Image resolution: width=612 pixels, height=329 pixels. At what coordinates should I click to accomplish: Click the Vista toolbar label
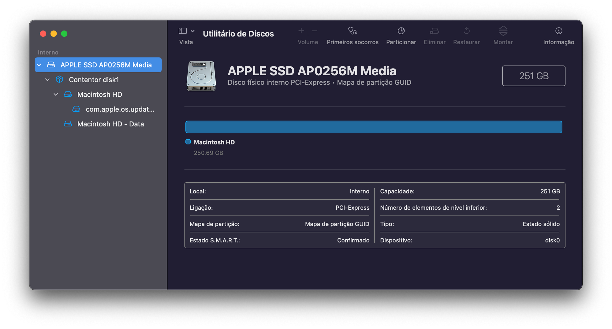pos(186,42)
